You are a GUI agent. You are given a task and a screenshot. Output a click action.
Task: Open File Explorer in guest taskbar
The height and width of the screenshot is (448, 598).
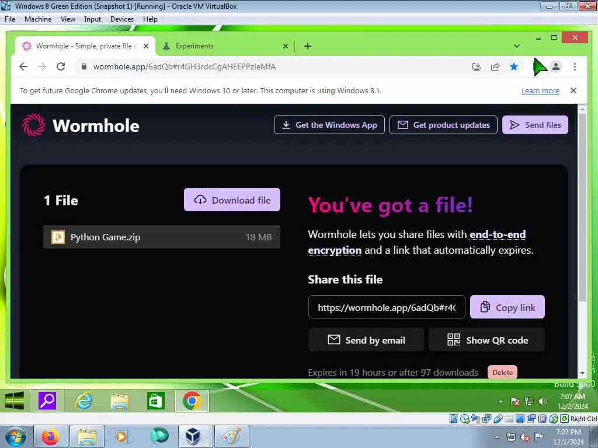click(x=119, y=401)
